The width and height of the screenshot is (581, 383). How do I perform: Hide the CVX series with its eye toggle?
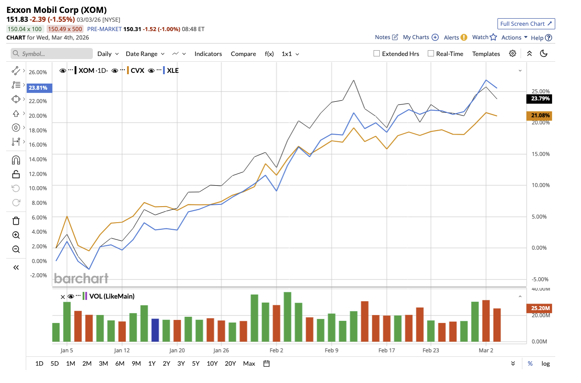[x=114, y=70]
